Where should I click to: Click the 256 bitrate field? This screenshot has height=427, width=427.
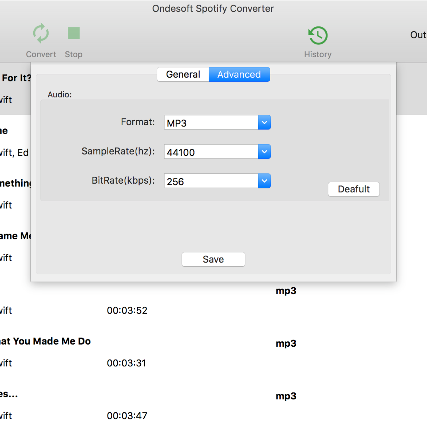[x=211, y=181]
